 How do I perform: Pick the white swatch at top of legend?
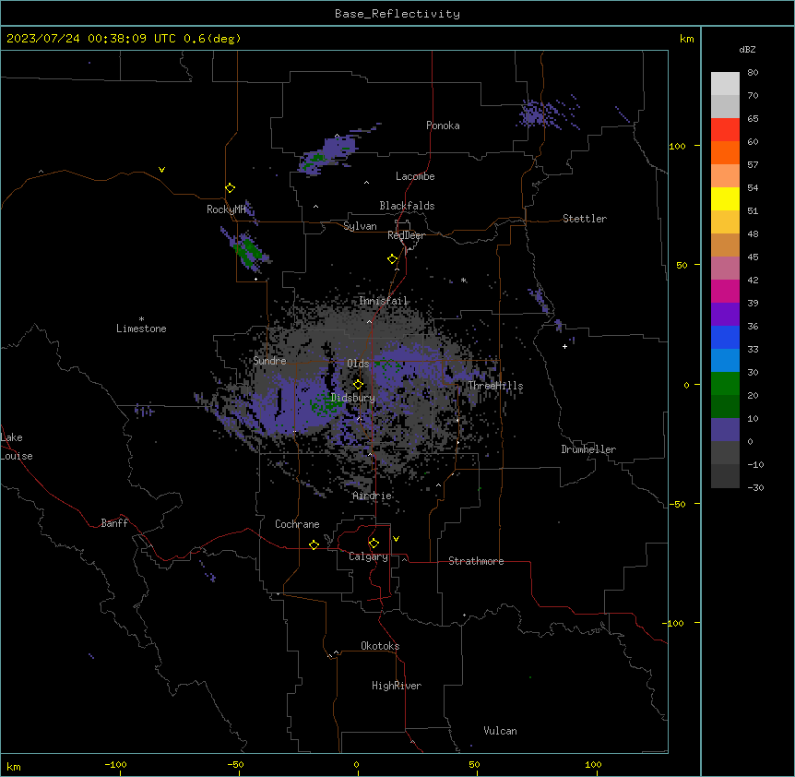click(x=725, y=84)
